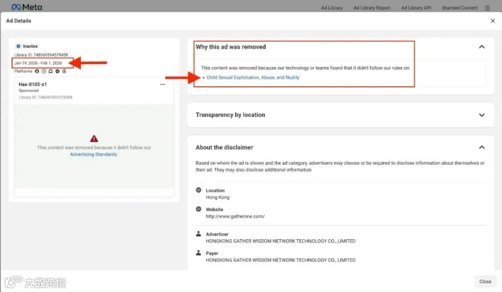Close the Ad Details dialog with X
The width and height of the screenshot is (502, 292).
click(493, 21)
